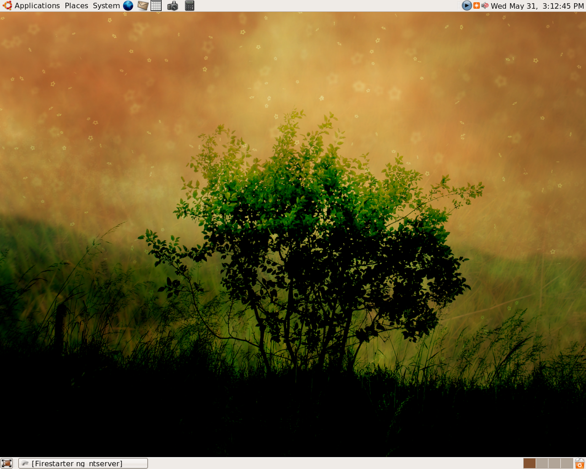586x469 pixels.
Task: Launch the web browser globe icon
Action: coord(128,5)
